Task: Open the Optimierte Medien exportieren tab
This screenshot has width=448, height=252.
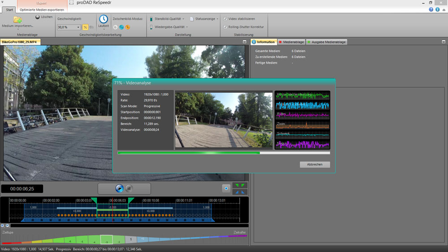Action: click(42, 9)
